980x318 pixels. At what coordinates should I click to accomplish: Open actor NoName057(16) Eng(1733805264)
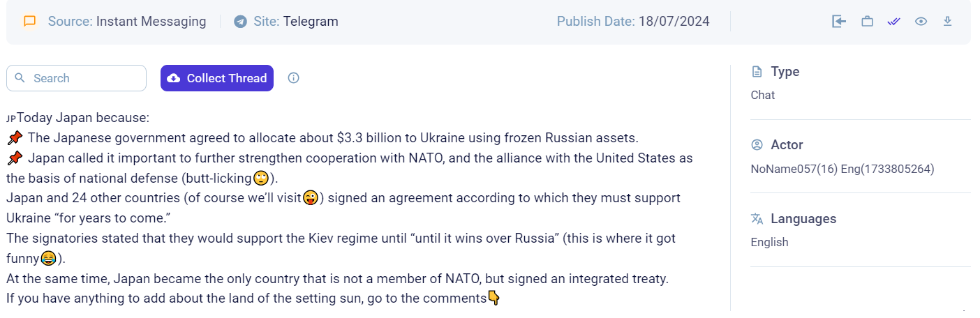842,169
